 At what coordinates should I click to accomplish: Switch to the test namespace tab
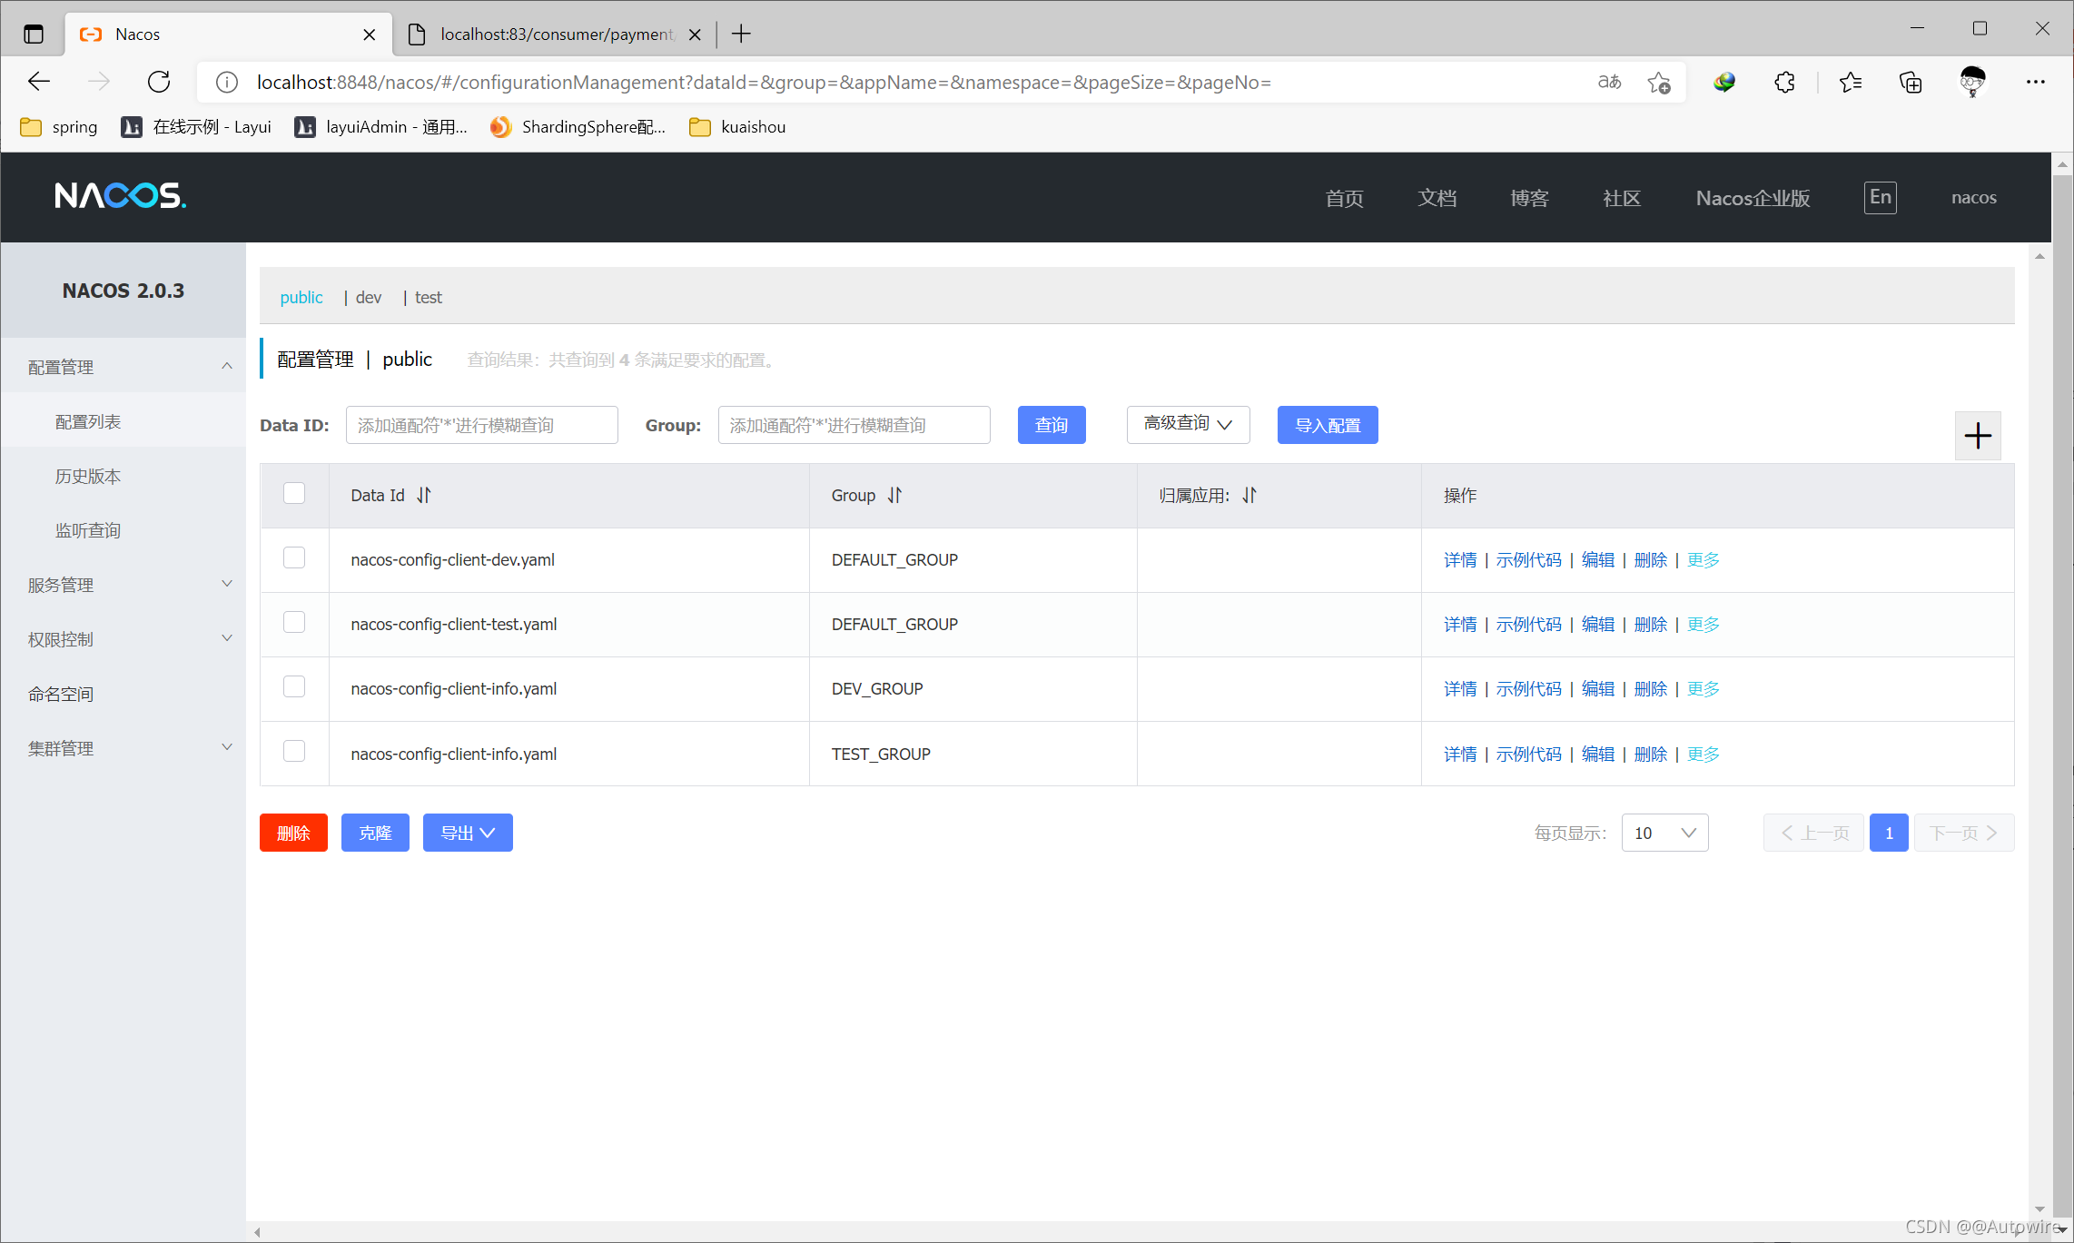pyautogui.click(x=429, y=298)
